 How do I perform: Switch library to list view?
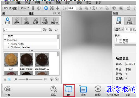tap(5, 79)
